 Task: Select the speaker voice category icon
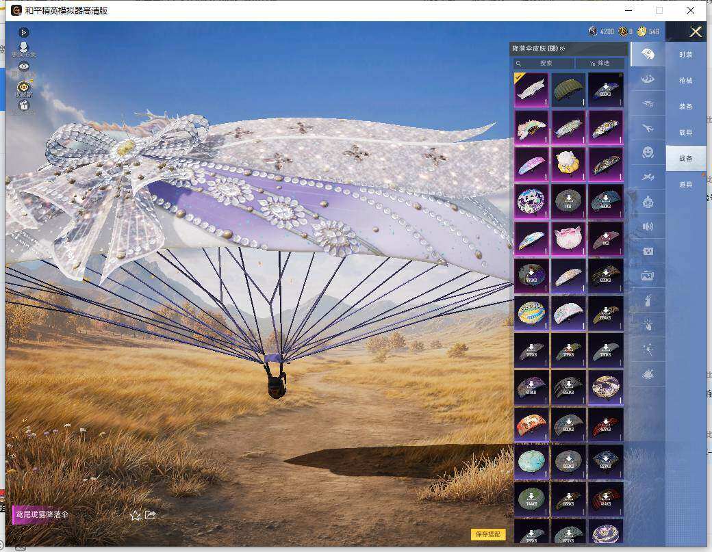click(648, 226)
